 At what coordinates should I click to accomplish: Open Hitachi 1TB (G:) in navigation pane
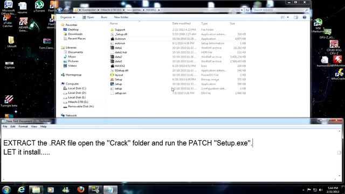(x=78, y=102)
